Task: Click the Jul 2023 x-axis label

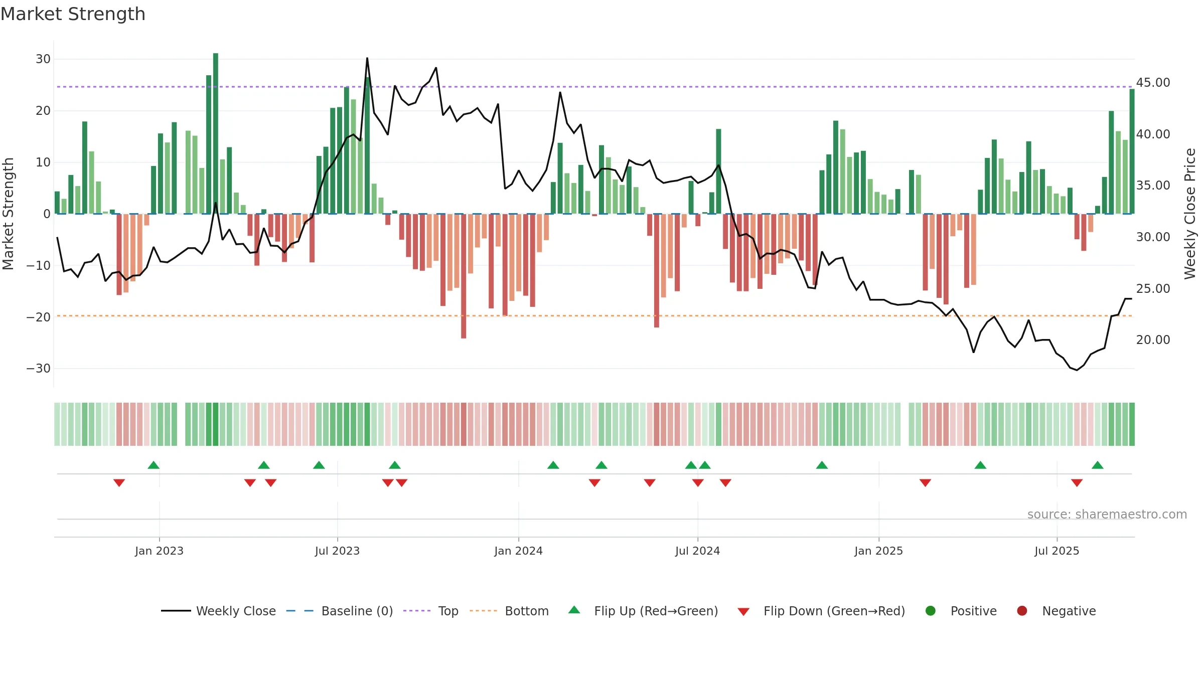Action: tap(337, 551)
